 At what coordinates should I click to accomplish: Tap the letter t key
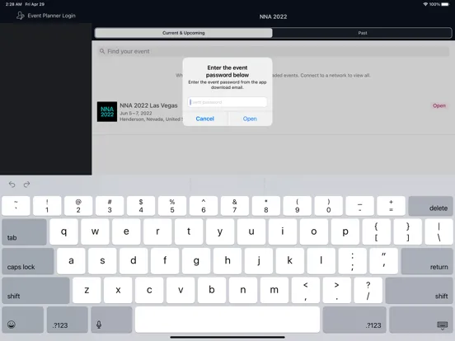click(189, 232)
